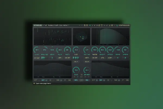This screenshot has width=163, height=109.
Task: Click the value field under DECAY knob
Action: 52,58
